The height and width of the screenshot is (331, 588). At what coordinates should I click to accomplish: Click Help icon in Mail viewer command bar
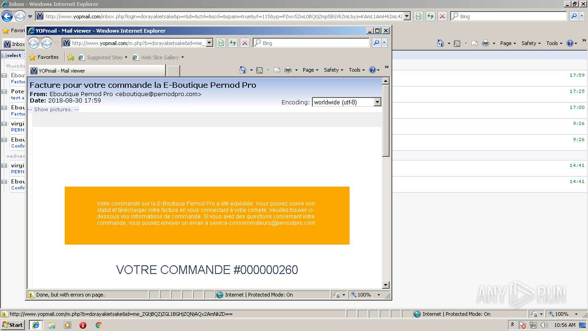click(372, 70)
